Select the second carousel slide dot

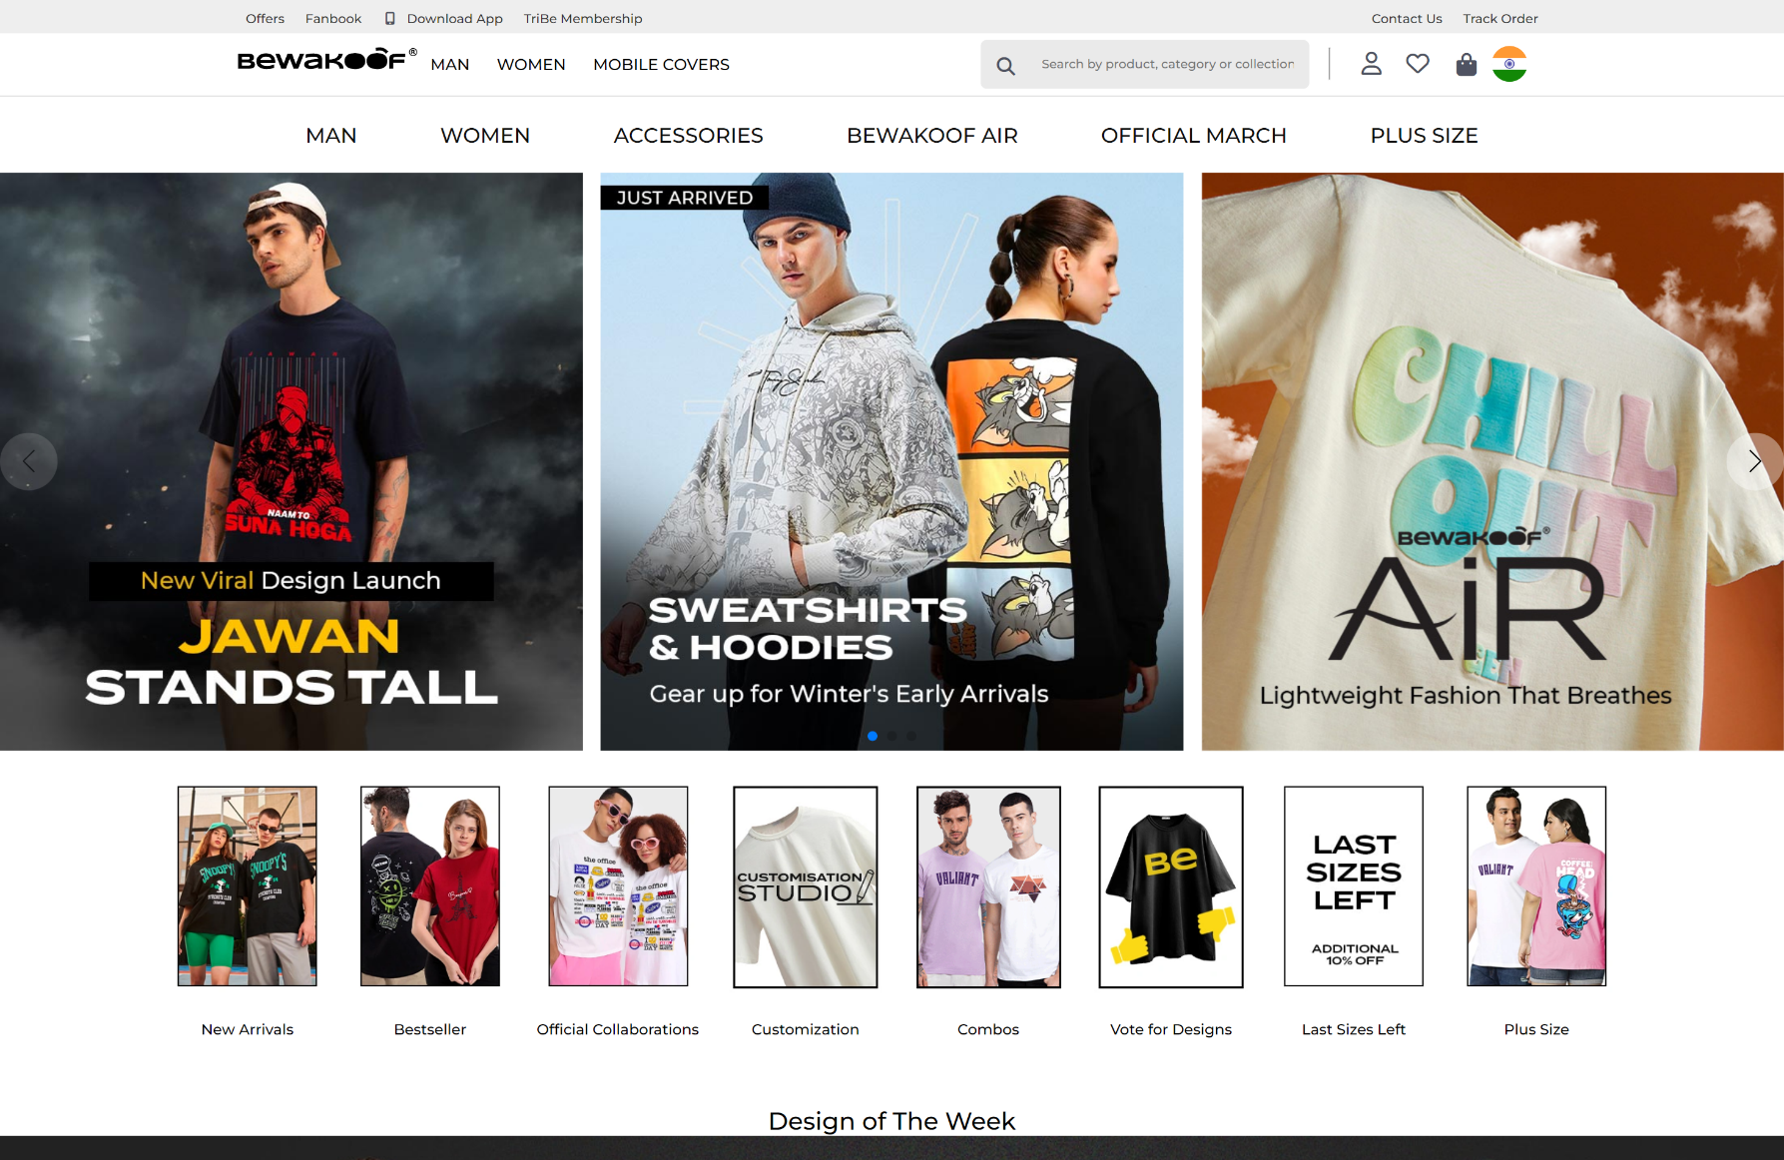(x=892, y=736)
